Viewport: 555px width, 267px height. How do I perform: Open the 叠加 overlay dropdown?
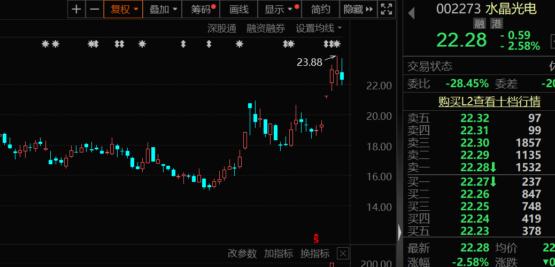point(162,9)
